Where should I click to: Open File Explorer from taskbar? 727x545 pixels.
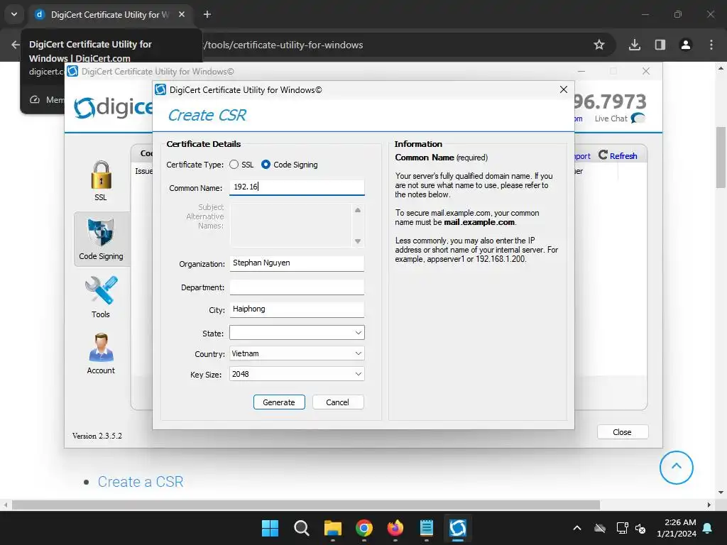pos(332,528)
